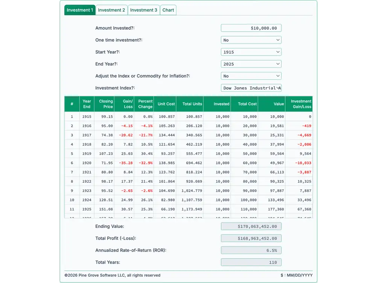Image resolution: width=377 pixels, height=283 pixels.
Task: Open the Investment 3 tab
Action: [144, 10]
